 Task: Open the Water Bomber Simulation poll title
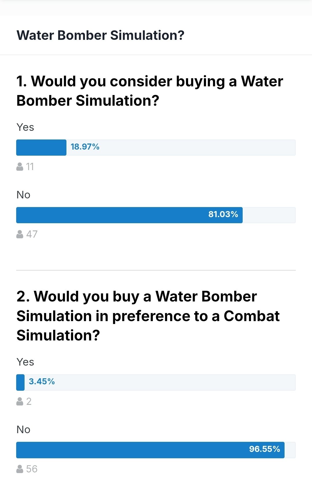click(x=100, y=35)
